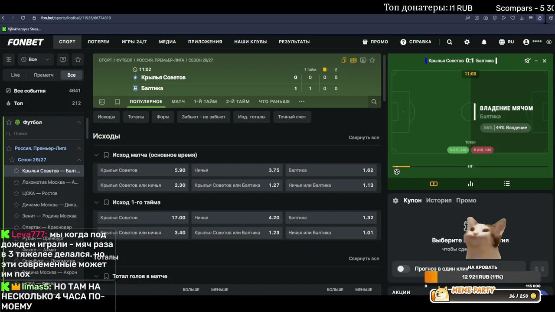Show favorites using the sidebar star icon
The width and height of the screenshot is (555, 312).
(x=78, y=59)
